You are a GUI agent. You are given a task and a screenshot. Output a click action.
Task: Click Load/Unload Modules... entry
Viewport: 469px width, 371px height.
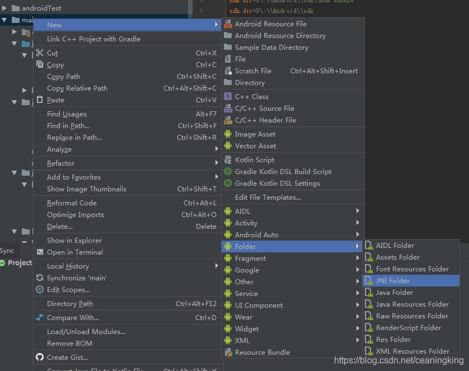click(x=127, y=331)
